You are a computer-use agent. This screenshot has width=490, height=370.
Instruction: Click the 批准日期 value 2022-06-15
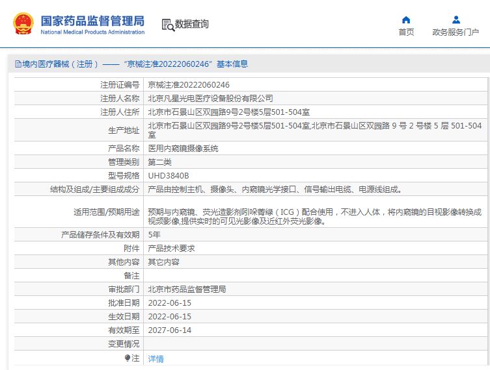(170, 303)
